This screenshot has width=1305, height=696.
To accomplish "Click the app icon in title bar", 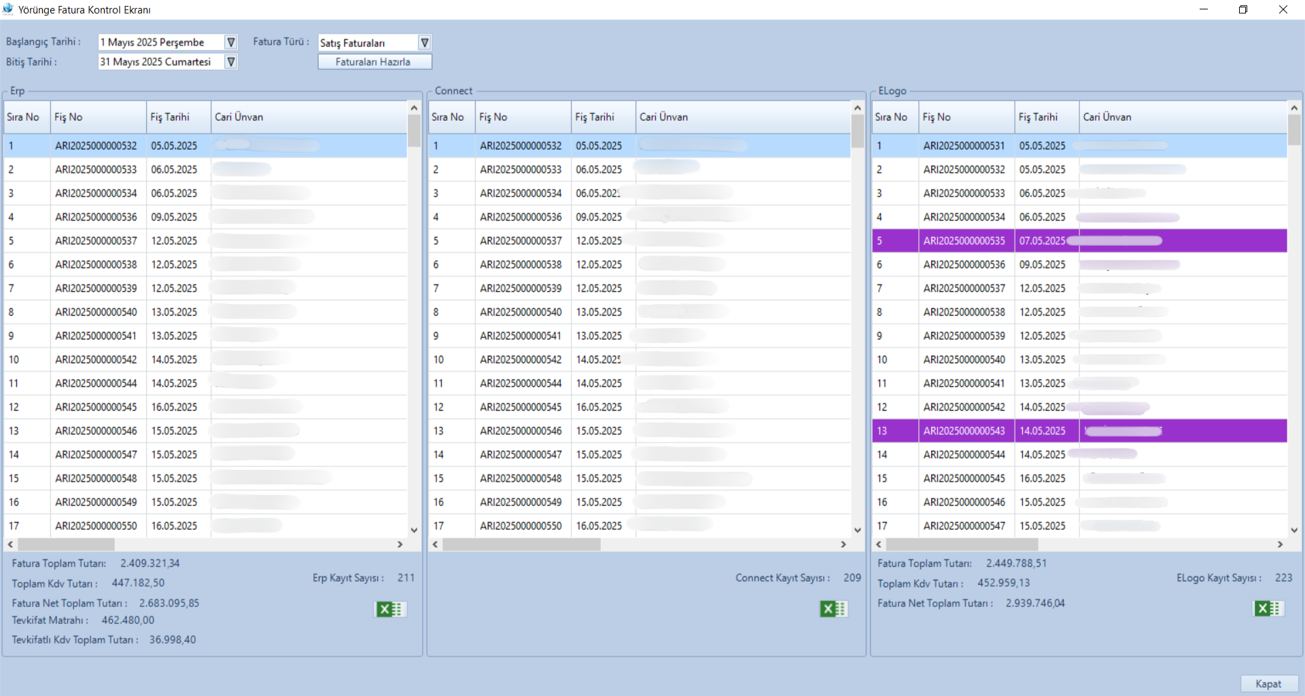I will coord(8,10).
